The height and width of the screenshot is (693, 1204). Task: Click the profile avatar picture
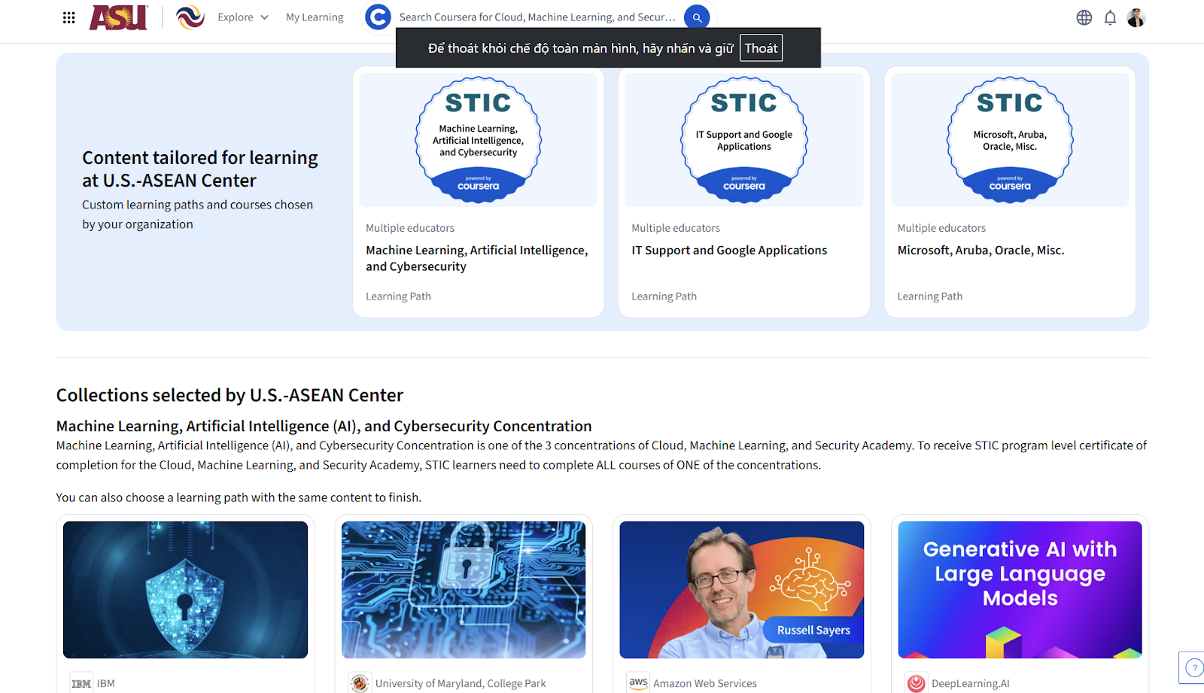(x=1136, y=17)
